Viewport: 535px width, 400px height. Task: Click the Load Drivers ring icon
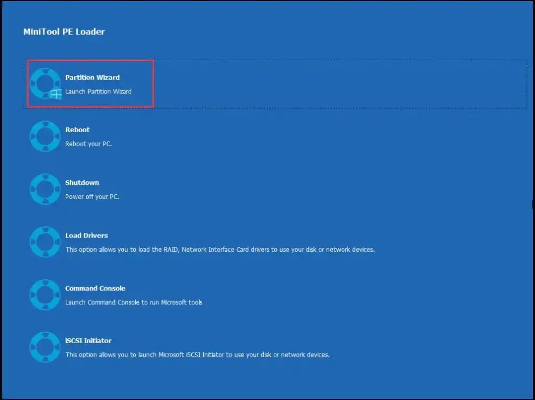pos(45,242)
